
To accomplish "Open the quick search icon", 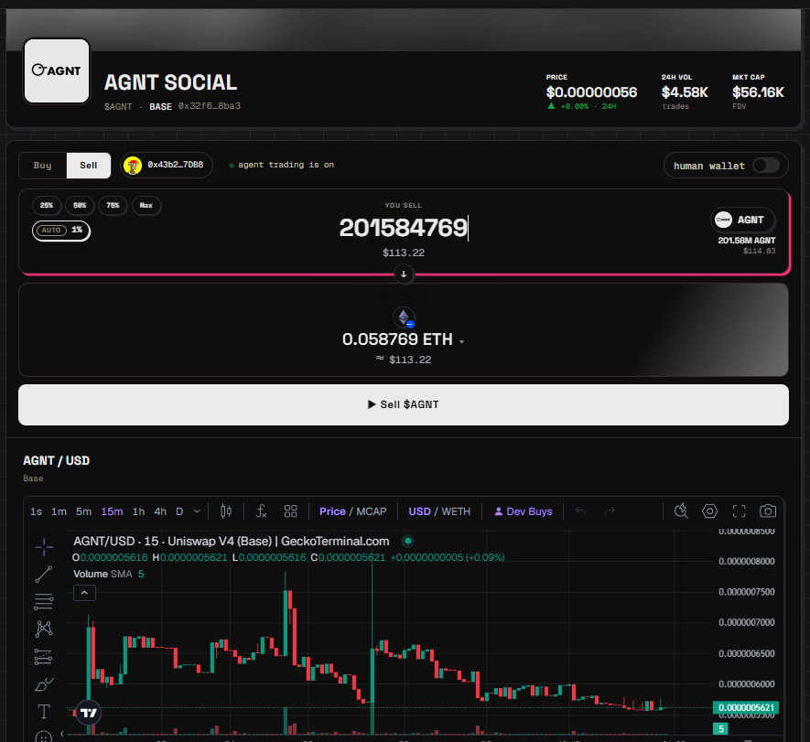I will [681, 511].
